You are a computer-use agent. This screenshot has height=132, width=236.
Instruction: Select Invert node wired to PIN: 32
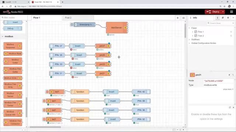tap(112, 119)
